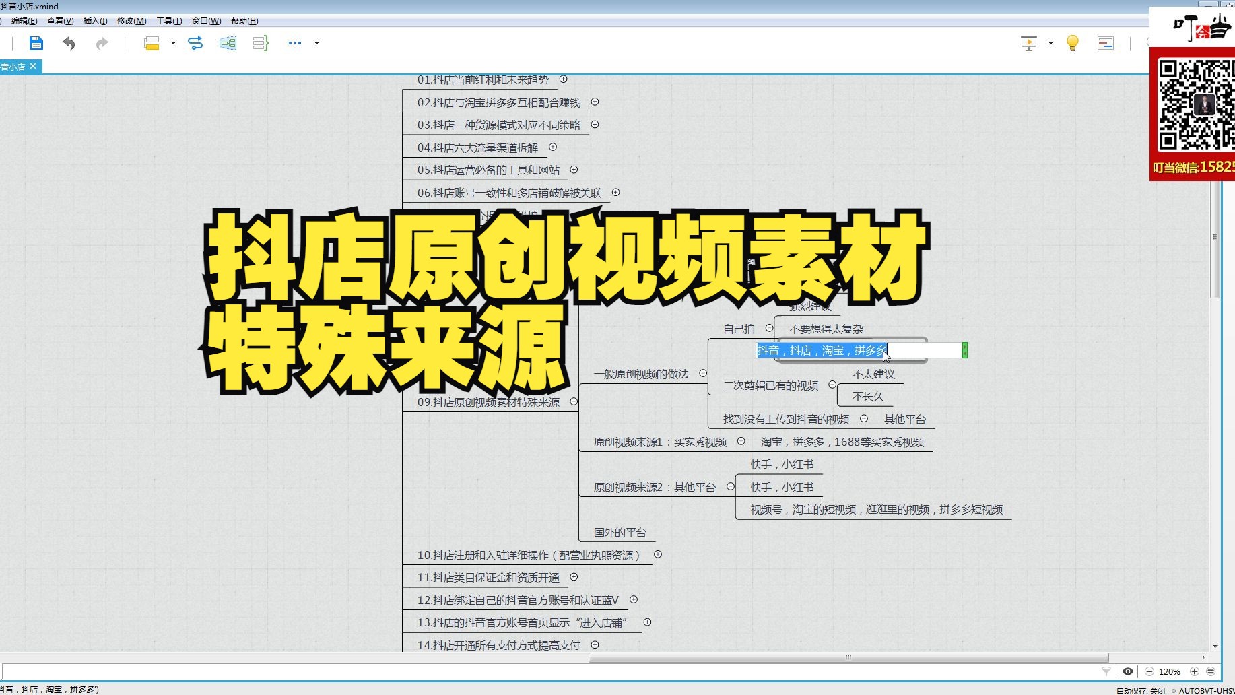Expand topic 06.抖店账号一致性和多店铺破解被关联

click(615, 193)
